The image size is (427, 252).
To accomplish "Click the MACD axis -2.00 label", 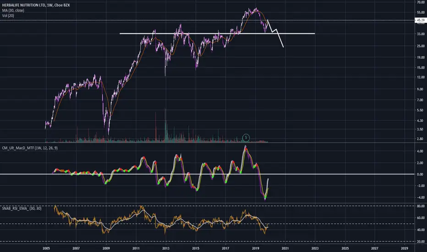I will coord(420,186).
